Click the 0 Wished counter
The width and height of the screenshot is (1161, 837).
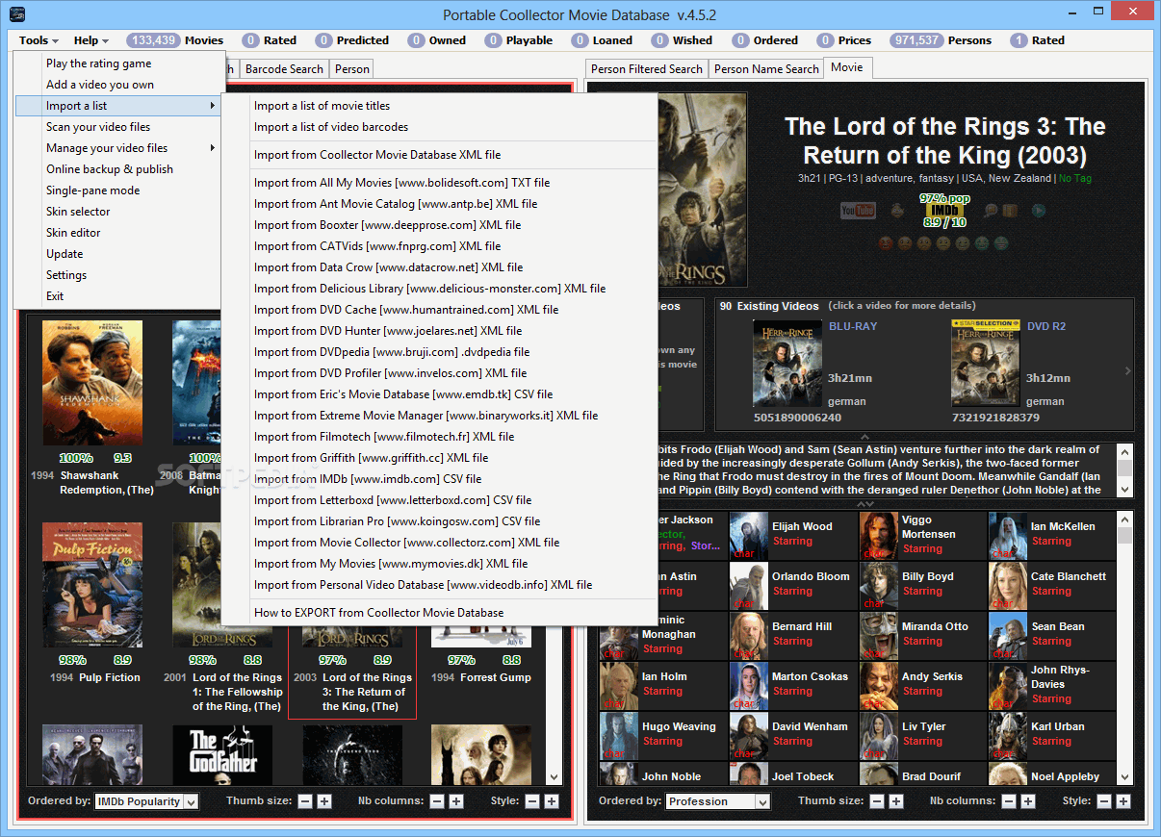pos(682,40)
